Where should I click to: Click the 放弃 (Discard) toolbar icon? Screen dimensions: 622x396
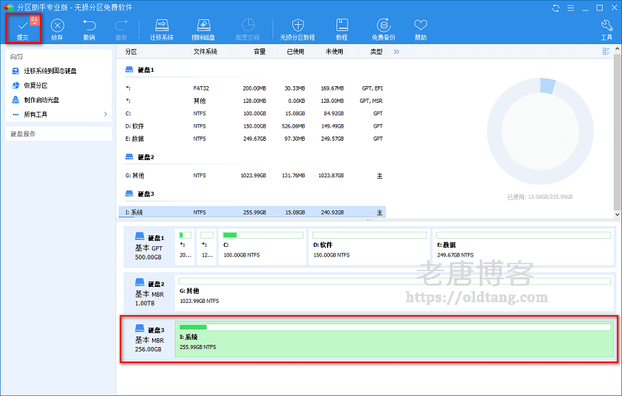pos(57,28)
